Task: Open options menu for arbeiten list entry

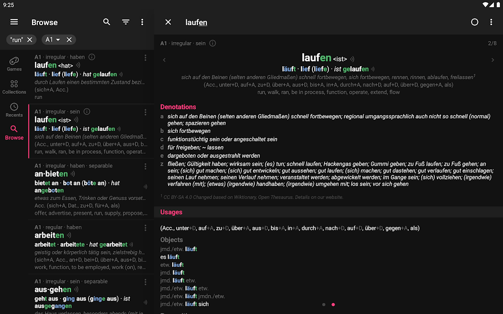Action: (145, 228)
